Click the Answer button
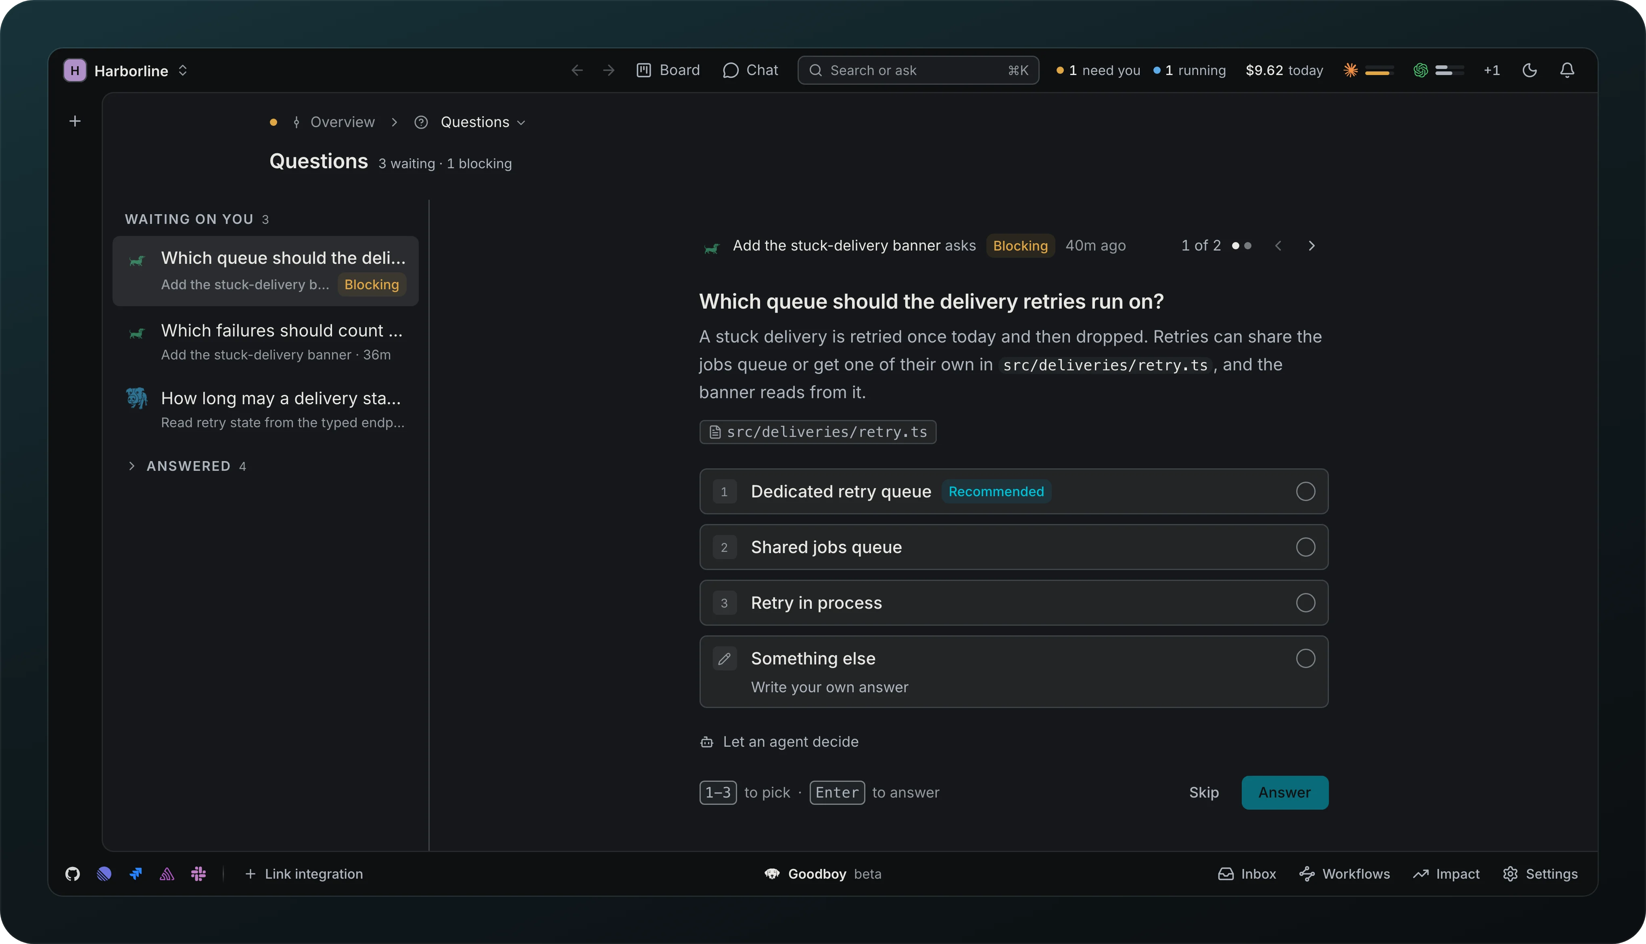The width and height of the screenshot is (1646, 944). tap(1285, 792)
